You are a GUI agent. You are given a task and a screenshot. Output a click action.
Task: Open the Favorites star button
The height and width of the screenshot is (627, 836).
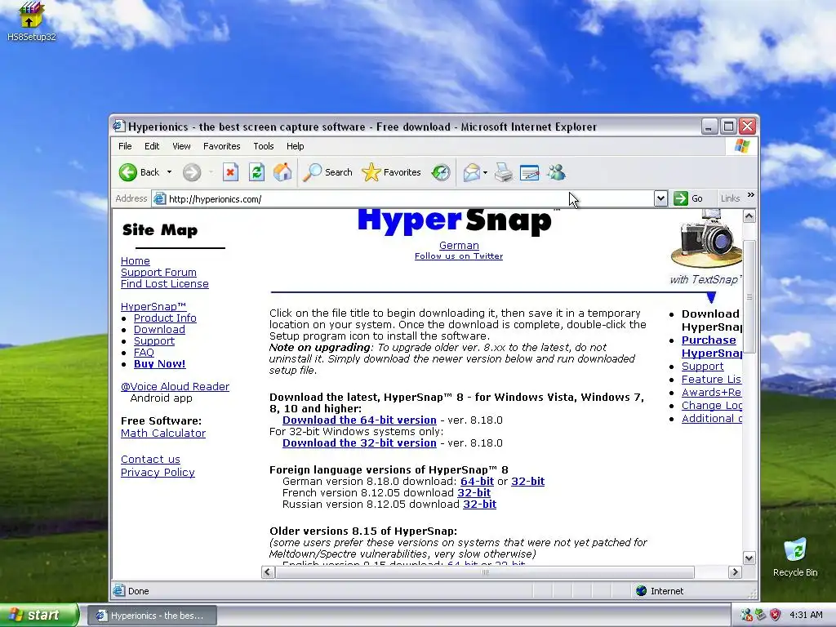391,172
